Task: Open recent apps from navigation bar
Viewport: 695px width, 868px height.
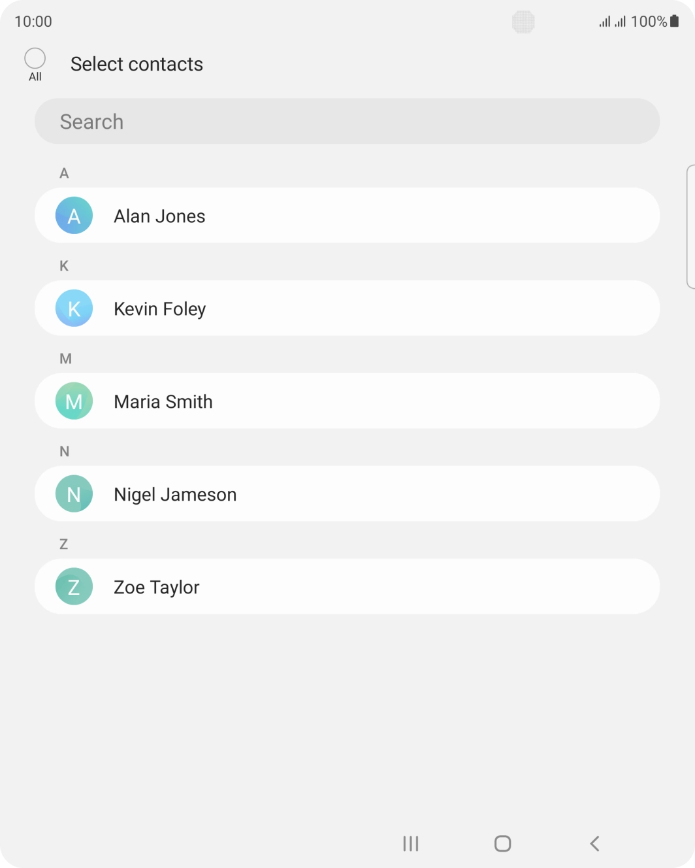Action: [x=411, y=844]
